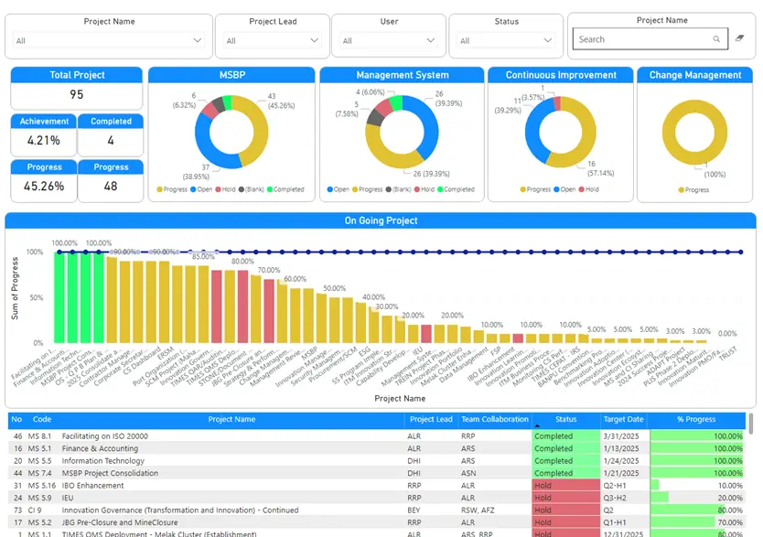The image size is (763, 537).
Task: Select Facilitating on ISO 20000 row
Action: click(x=377, y=436)
